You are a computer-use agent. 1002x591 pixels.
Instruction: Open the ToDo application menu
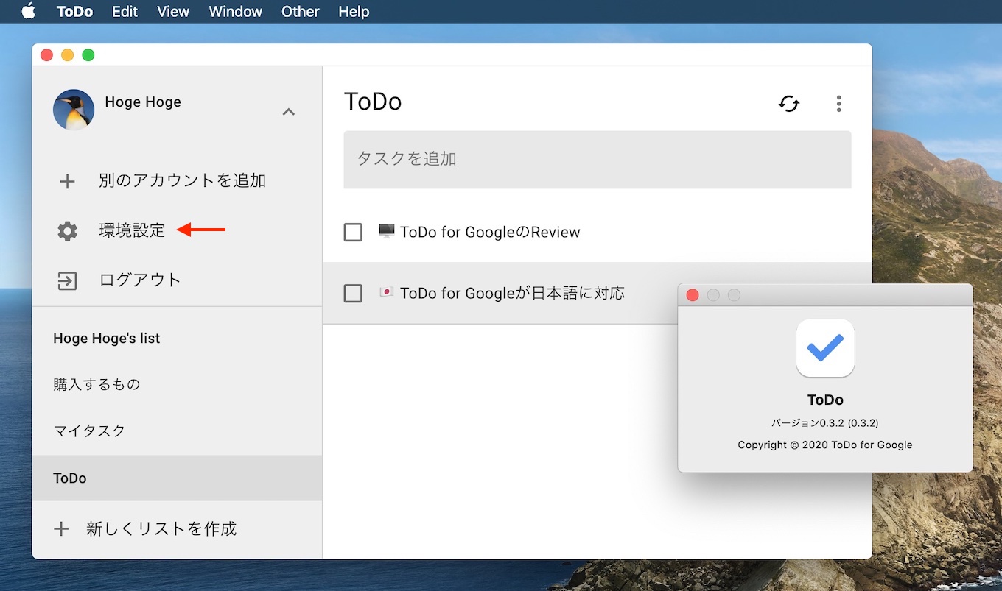coord(74,12)
